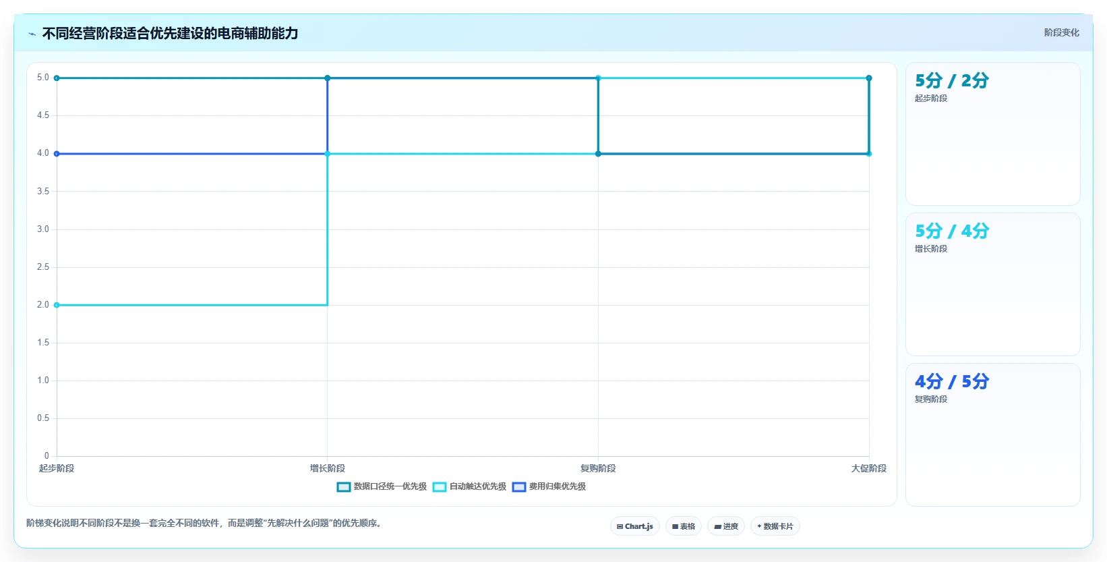Open the 5分 / 4分 增长阶段 card
The width and height of the screenshot is (1107, 562).
[992, 285]
